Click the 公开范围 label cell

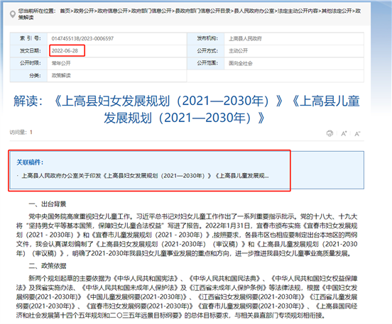click(205, 63)
